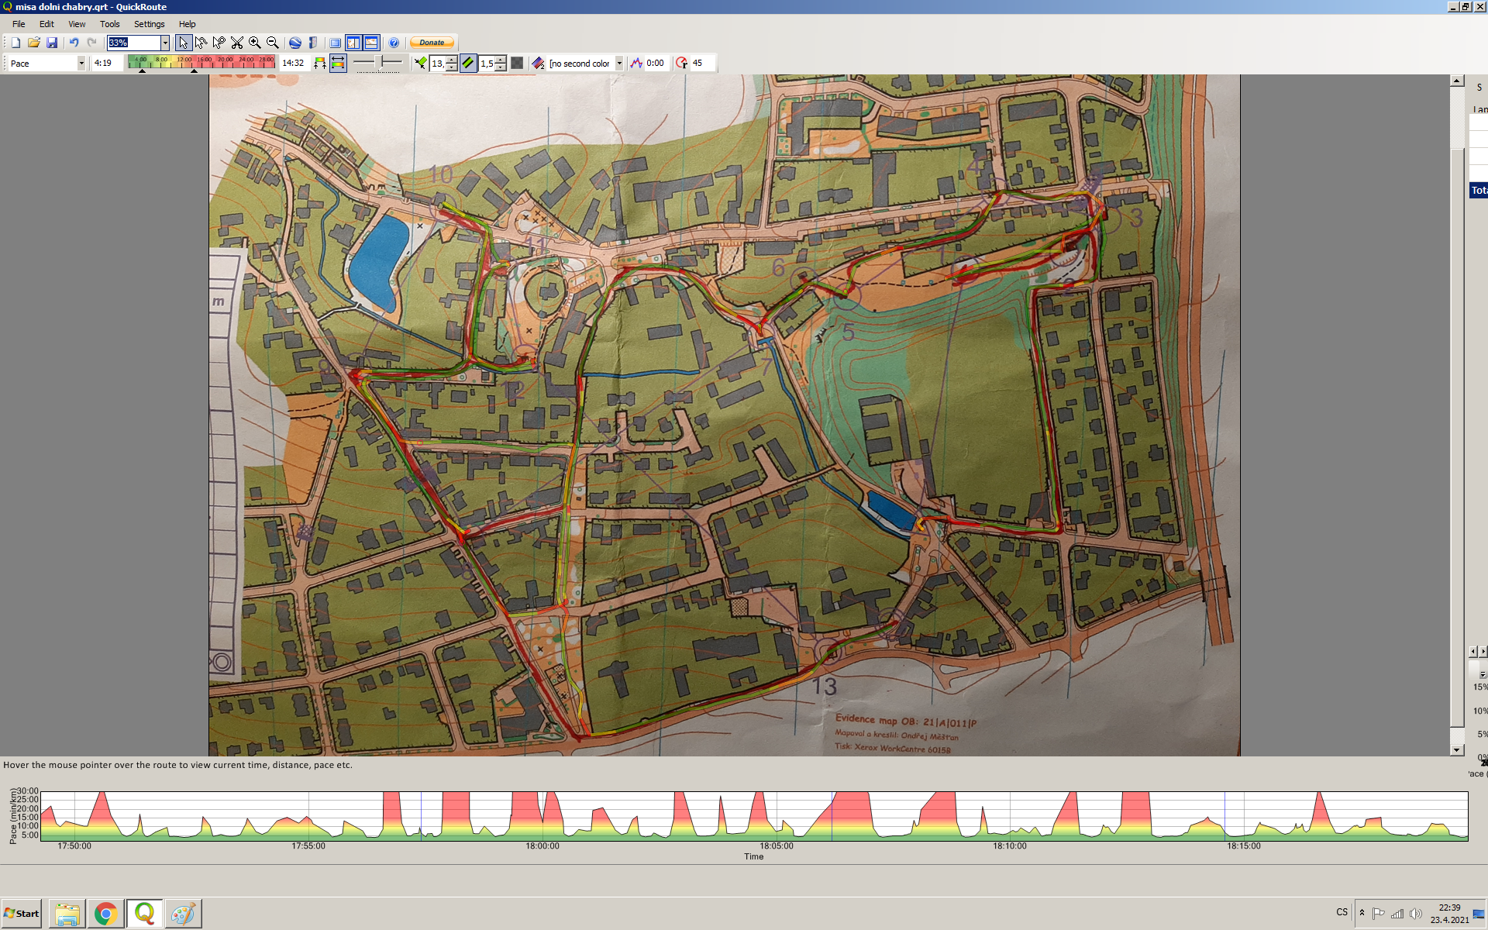1488x930 pixels.
Task: Open Paint from taskbar
Action: click(x=184, y=914)
